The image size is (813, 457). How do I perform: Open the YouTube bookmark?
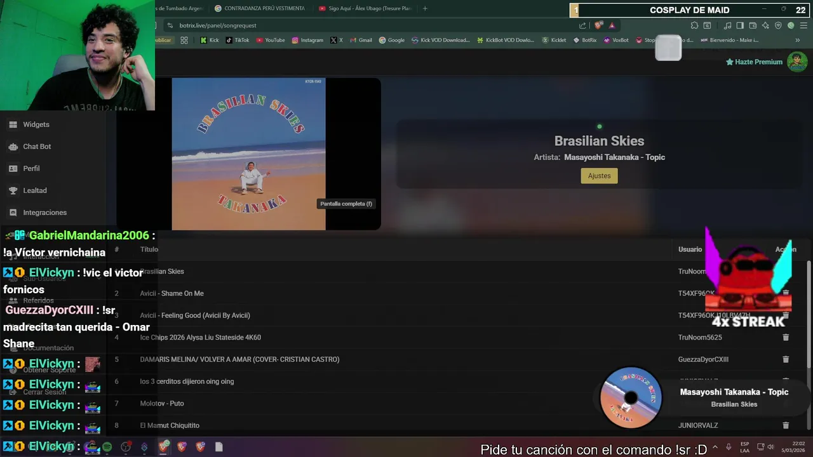click(x=271, y=40)
